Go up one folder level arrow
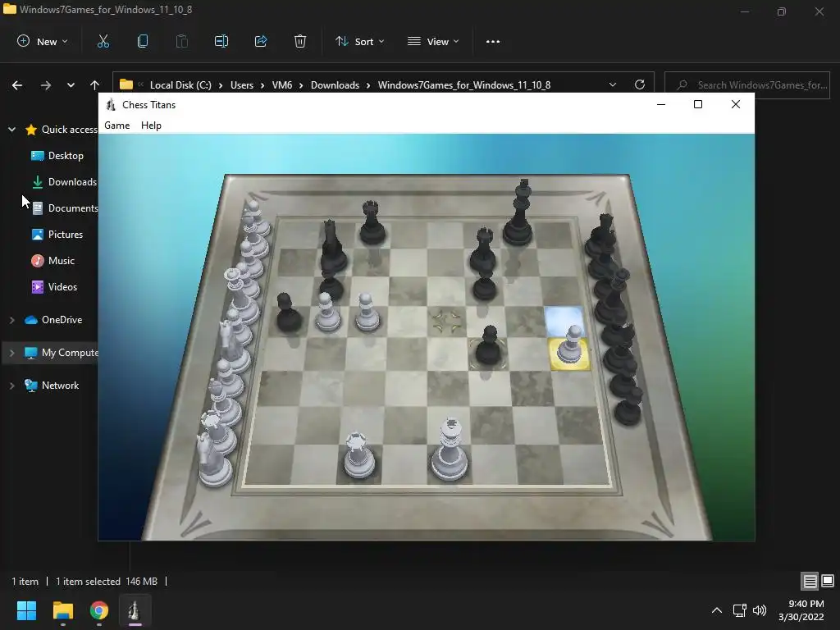Image resolution: width=840 pixels, height=630 pixels. pyautogui.click(x=95, y=84)
